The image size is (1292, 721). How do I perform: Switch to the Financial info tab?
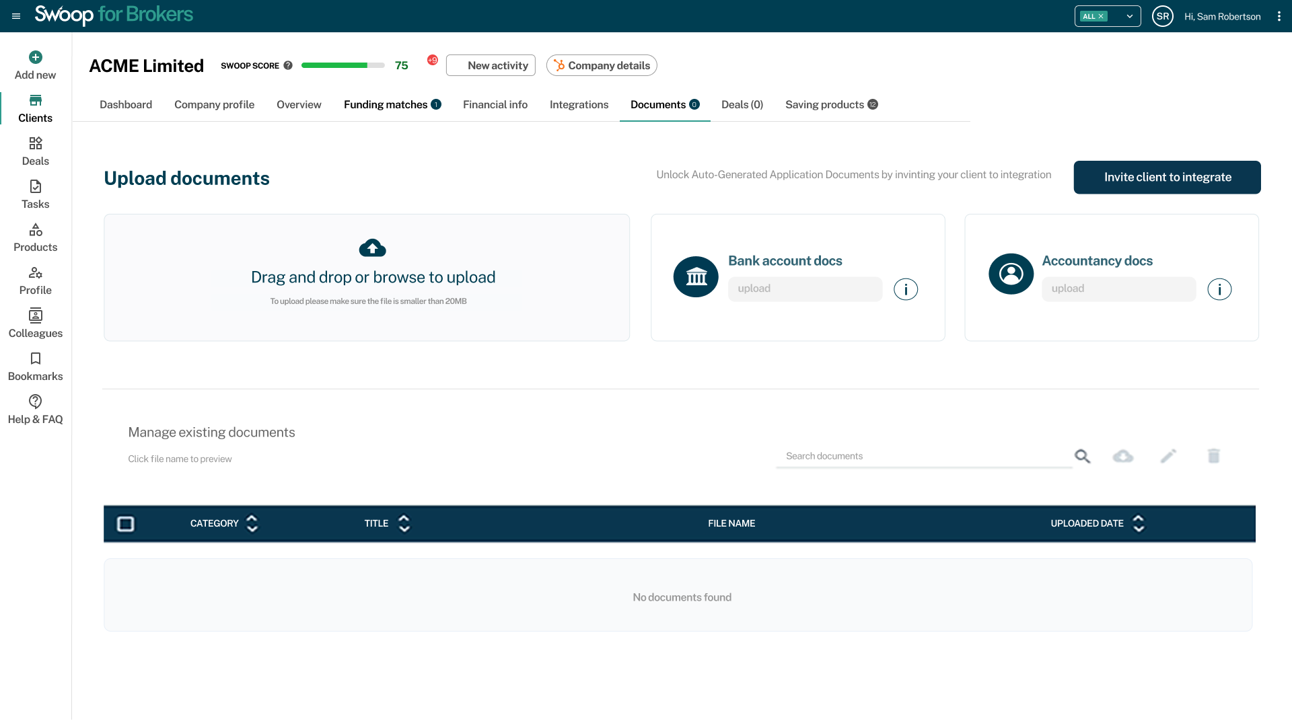495,105
